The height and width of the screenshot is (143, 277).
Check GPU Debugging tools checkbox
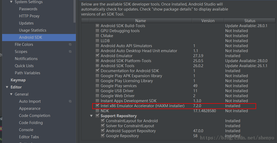97,31
